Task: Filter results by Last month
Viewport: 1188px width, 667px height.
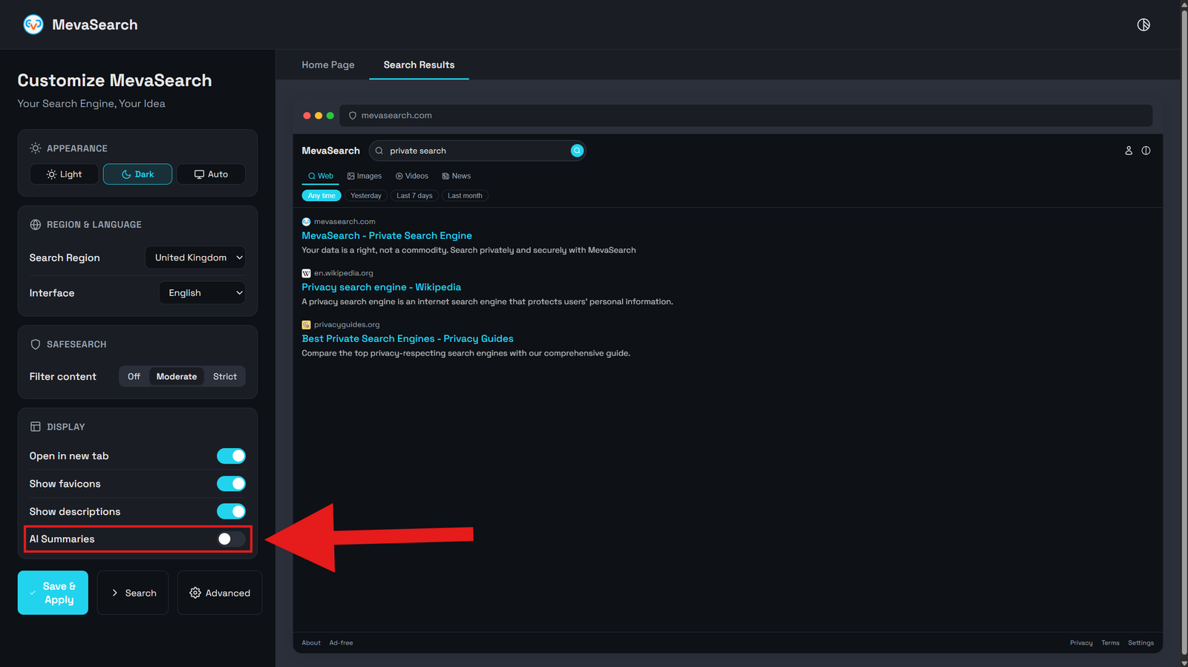Action: (465, 196)
